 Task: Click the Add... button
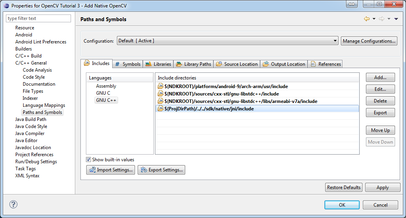pos(380,77)
